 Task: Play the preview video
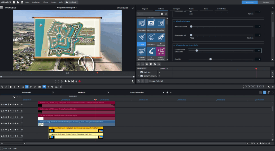click(69, 81)
